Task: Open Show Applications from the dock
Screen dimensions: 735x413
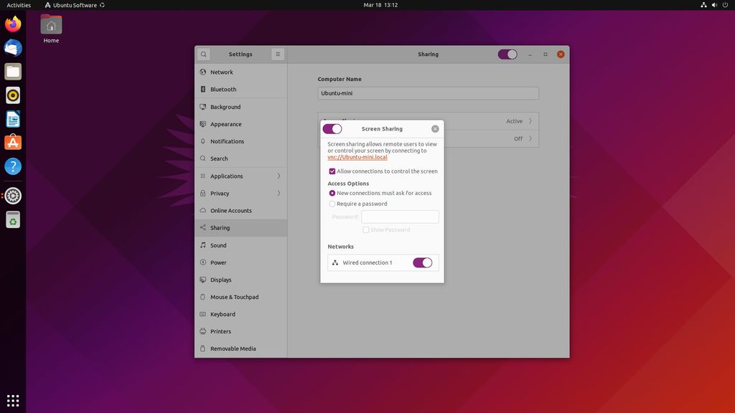Action: click(x=12, y=399)
